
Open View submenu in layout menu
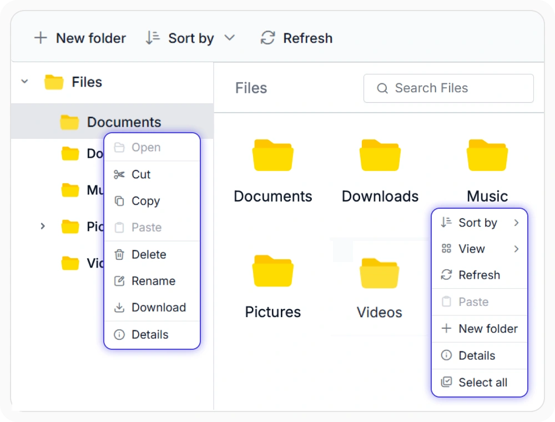tap(480, 249)
